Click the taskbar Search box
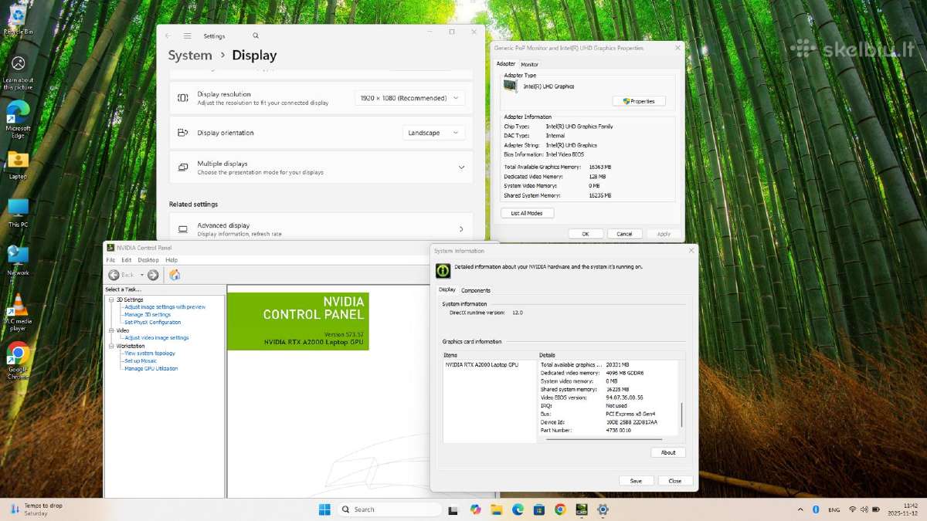 tap(389, 509)
